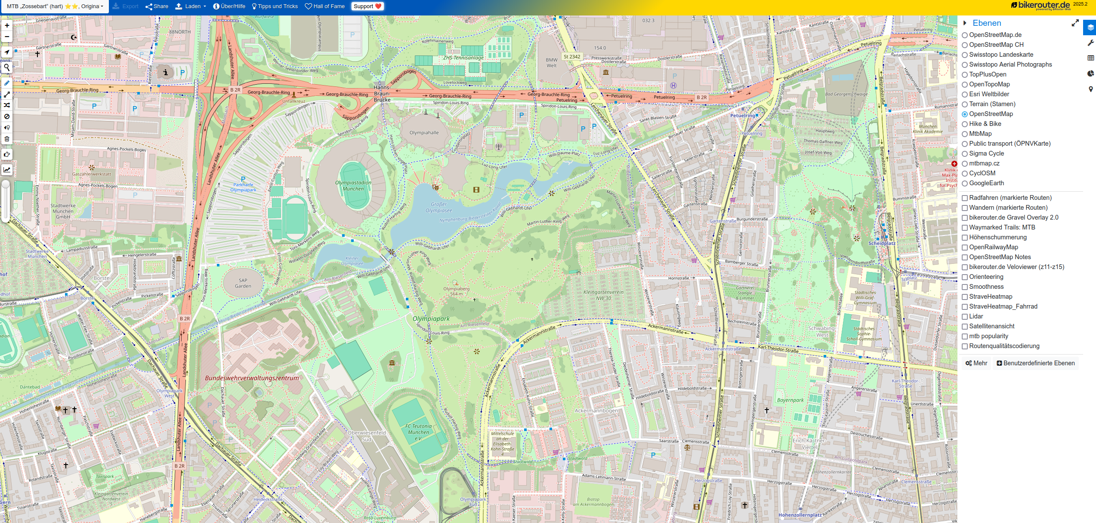
Task: Open Tipps und Tricks menu
Action: pos(275,6)
